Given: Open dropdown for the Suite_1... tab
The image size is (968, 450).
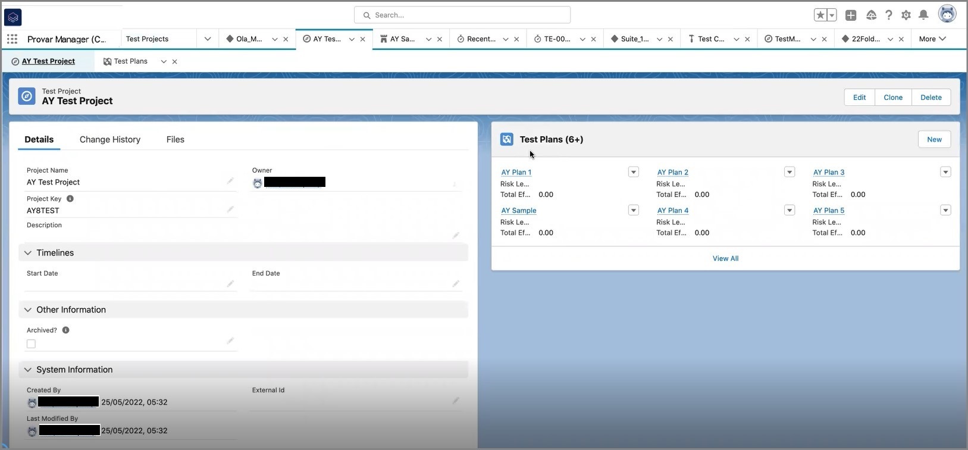Looking at the screenshot, I should [659, 39].
